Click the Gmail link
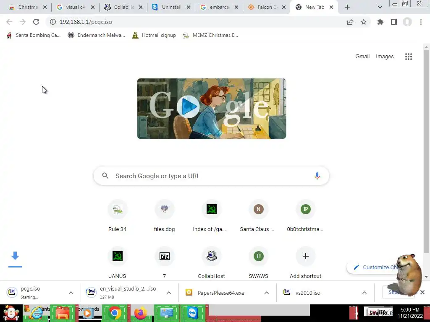 pyautogui.click(x=362, y=57)
